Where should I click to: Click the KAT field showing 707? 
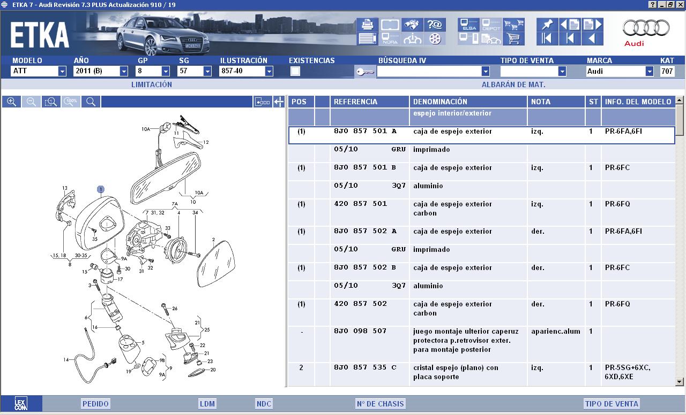667,71
